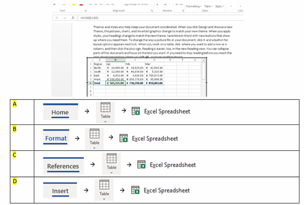Open the Home tab in option A

coord(60,112)
